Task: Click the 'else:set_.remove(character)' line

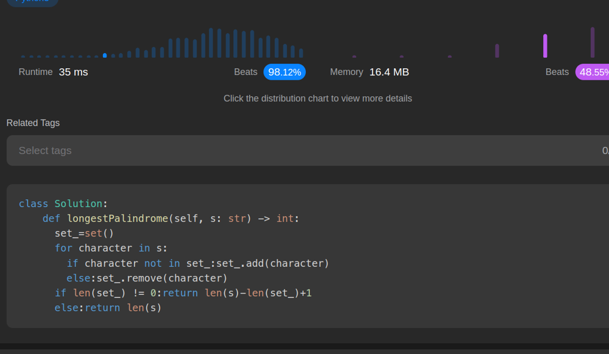Action: (x=147, y=278)
